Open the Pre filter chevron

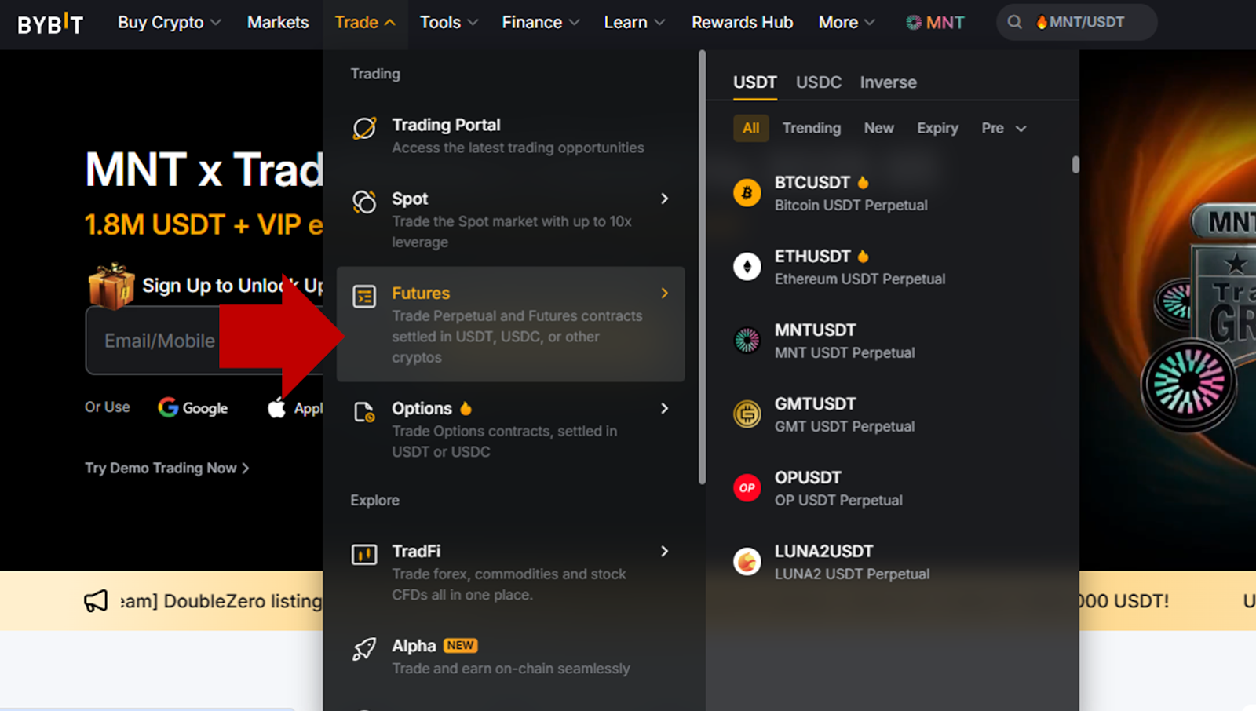pyautogui.click(x=1020, y=128)
